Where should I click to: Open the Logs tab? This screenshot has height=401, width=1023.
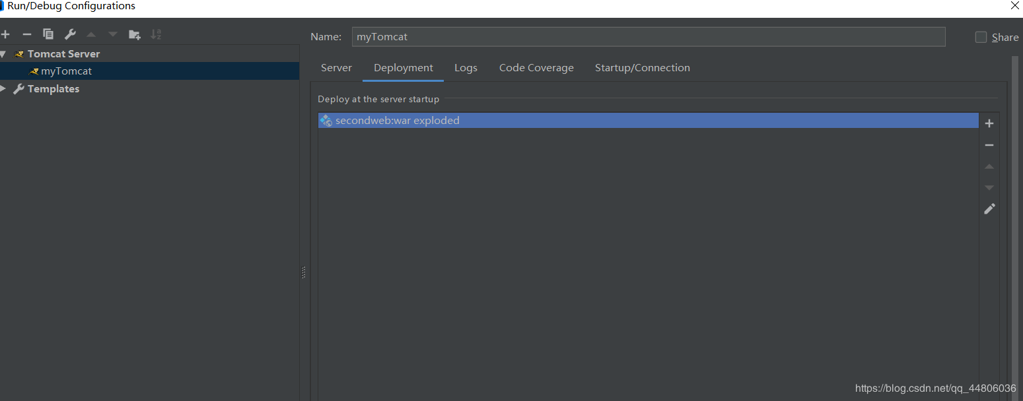point(466,68)
